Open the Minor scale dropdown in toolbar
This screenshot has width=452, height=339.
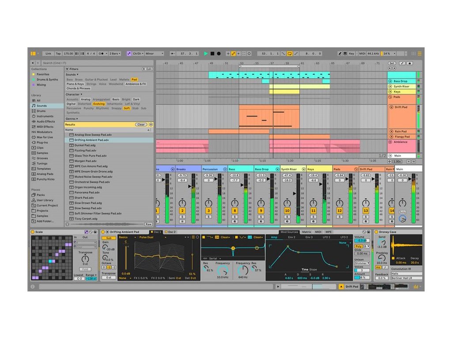154,53
